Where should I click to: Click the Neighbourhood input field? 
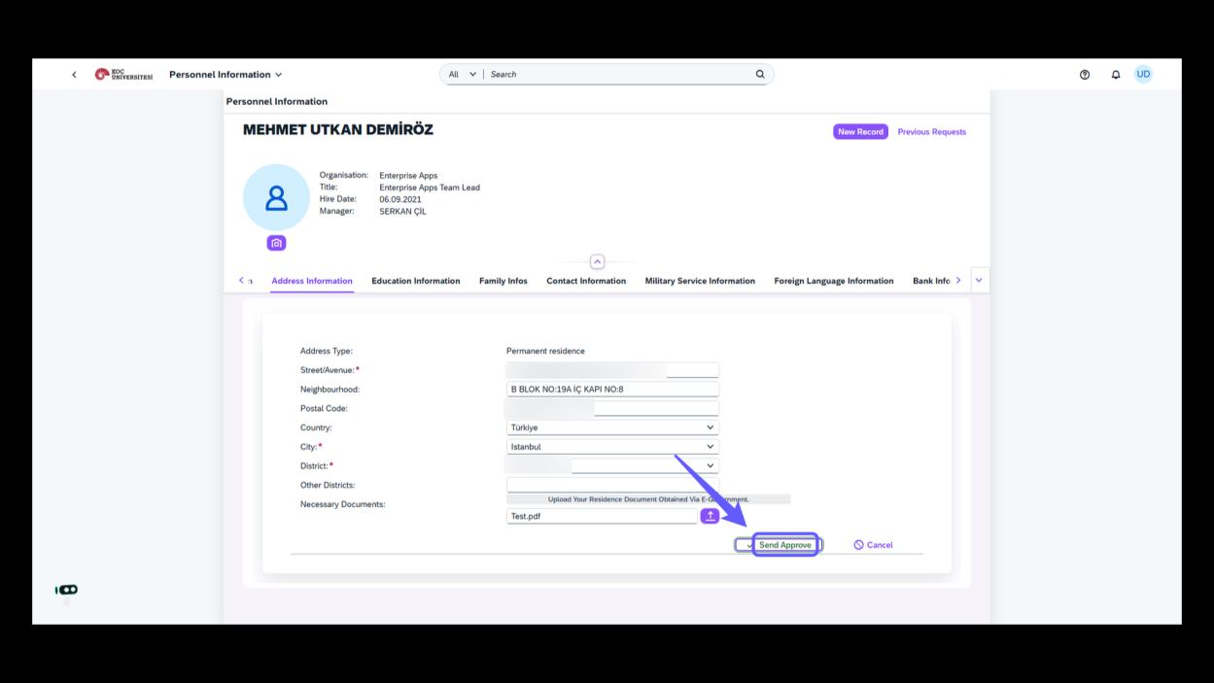612,390
